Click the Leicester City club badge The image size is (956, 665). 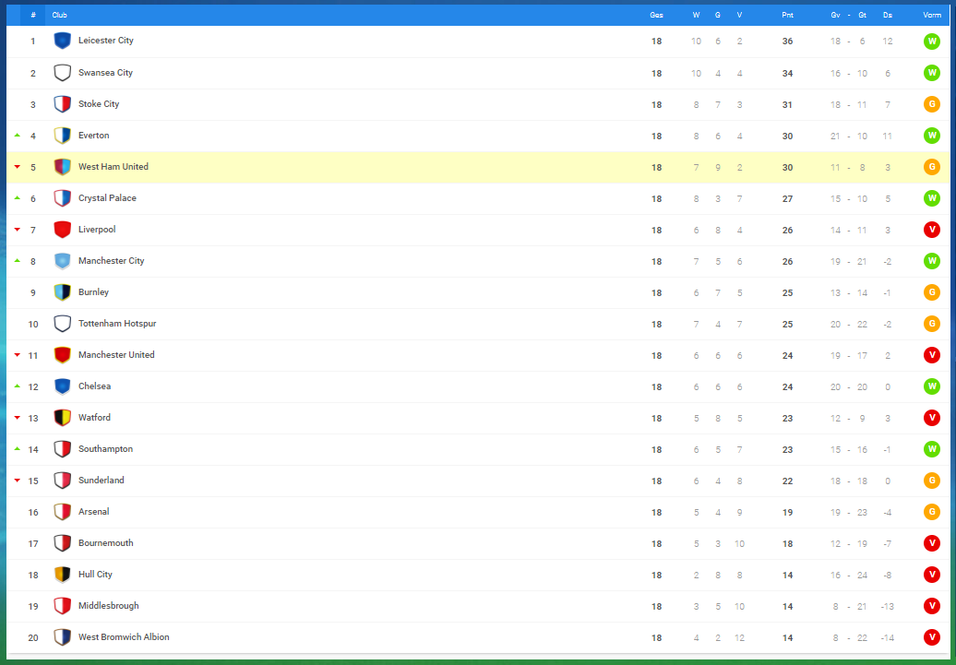tap(62, 41)
